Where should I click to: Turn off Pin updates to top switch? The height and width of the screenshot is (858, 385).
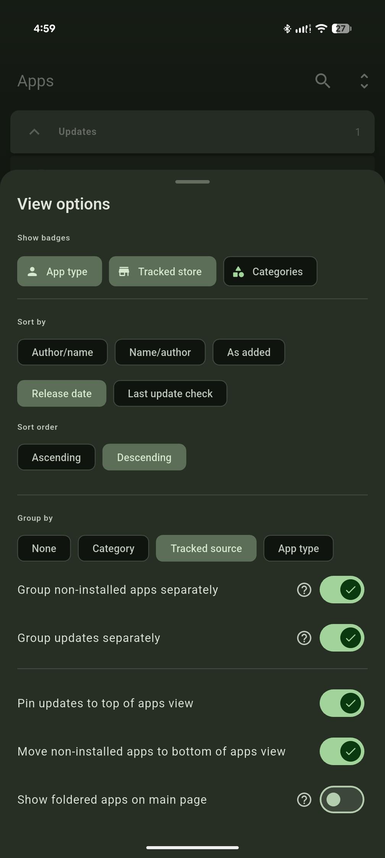coord(342,703)
